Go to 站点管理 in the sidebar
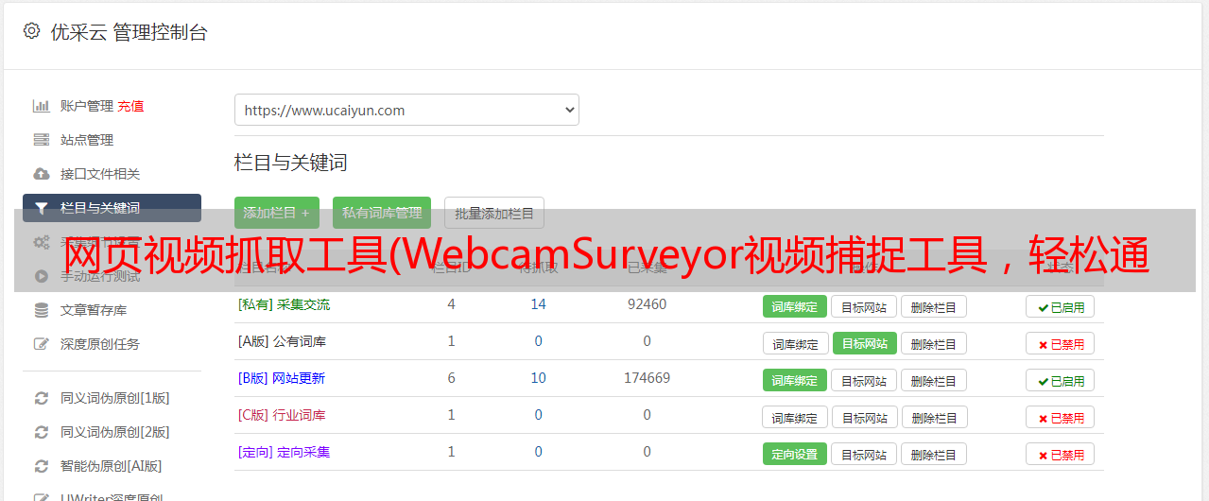The image size is (1209, 501). click(87, 140)
